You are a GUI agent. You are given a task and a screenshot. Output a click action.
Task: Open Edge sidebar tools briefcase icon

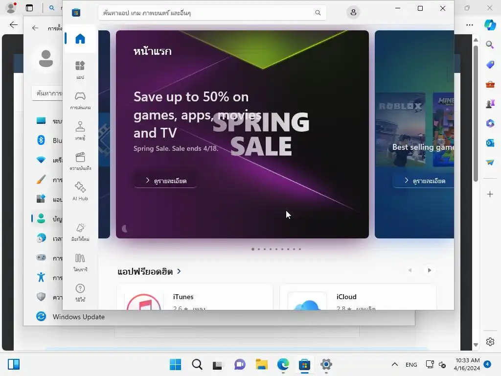[490, 84]
